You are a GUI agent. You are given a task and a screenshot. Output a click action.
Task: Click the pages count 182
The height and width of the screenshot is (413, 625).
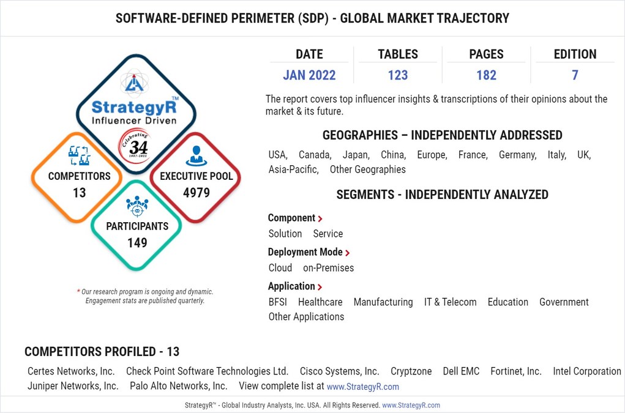(486, 75)
